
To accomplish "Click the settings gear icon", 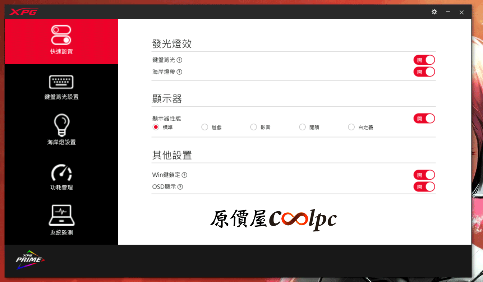I will (434, 12).
